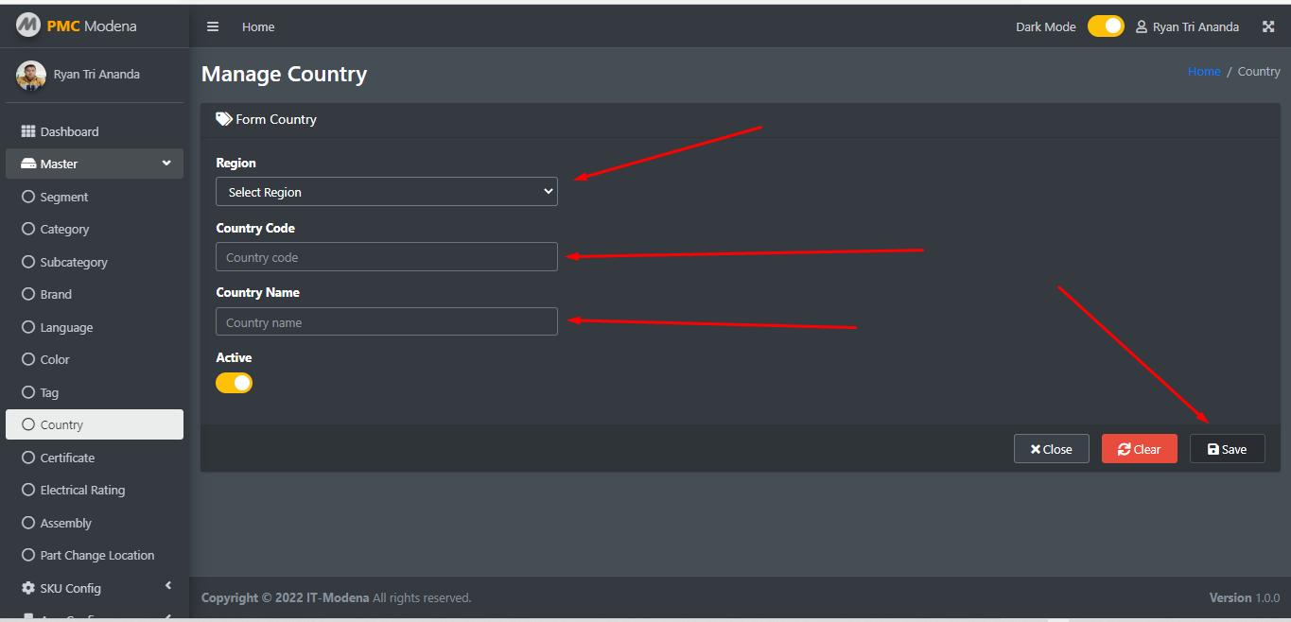Viewport: 1291px width, 622px height.
Task: Click into the Country code input field
Action: click(387, 257)
